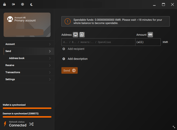This screenshot has height=130, width=177.
Task: Click the chevron next to Receive
Action: pos(50,65)
